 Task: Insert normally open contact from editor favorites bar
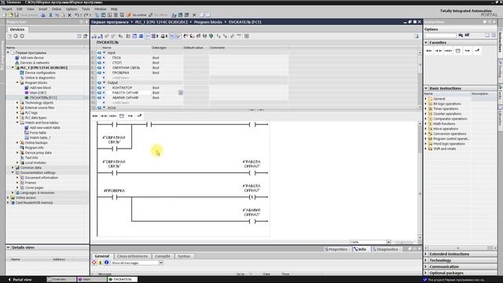pos(95,116)
